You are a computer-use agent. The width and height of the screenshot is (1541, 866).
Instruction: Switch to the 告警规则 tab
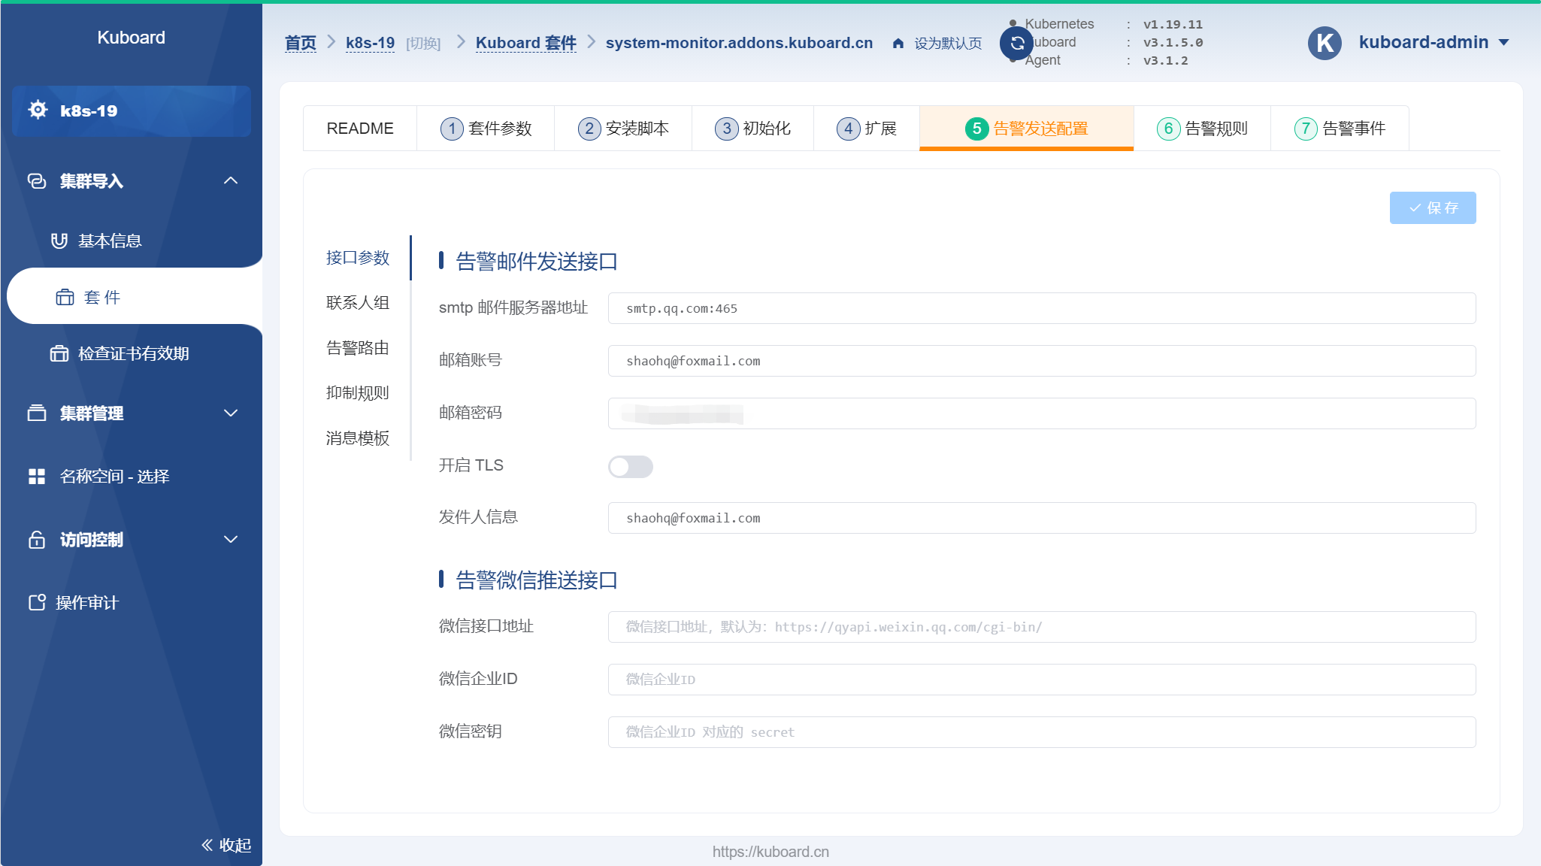point(1201,128)
